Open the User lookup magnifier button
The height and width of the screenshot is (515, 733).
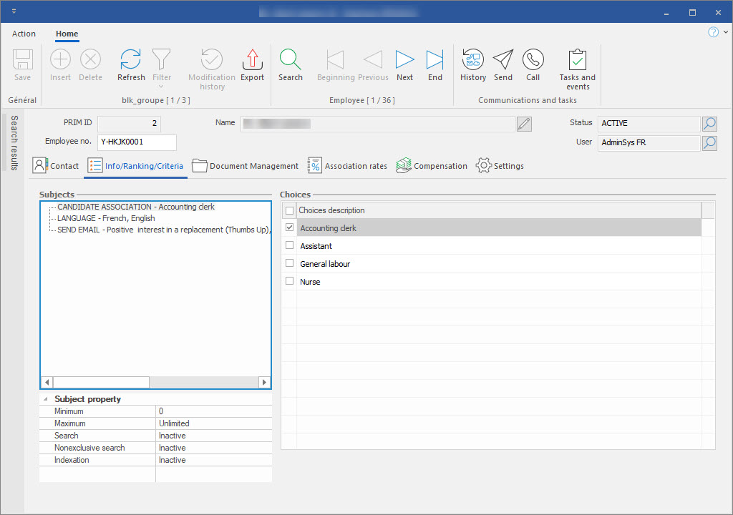(x=709, y=143)
